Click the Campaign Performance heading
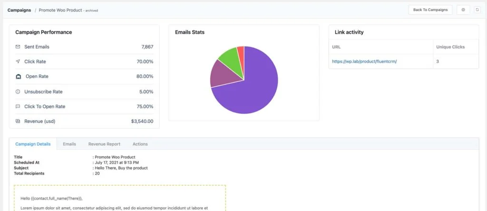Screen dimensions: 487x211 (x=43, y=32)
